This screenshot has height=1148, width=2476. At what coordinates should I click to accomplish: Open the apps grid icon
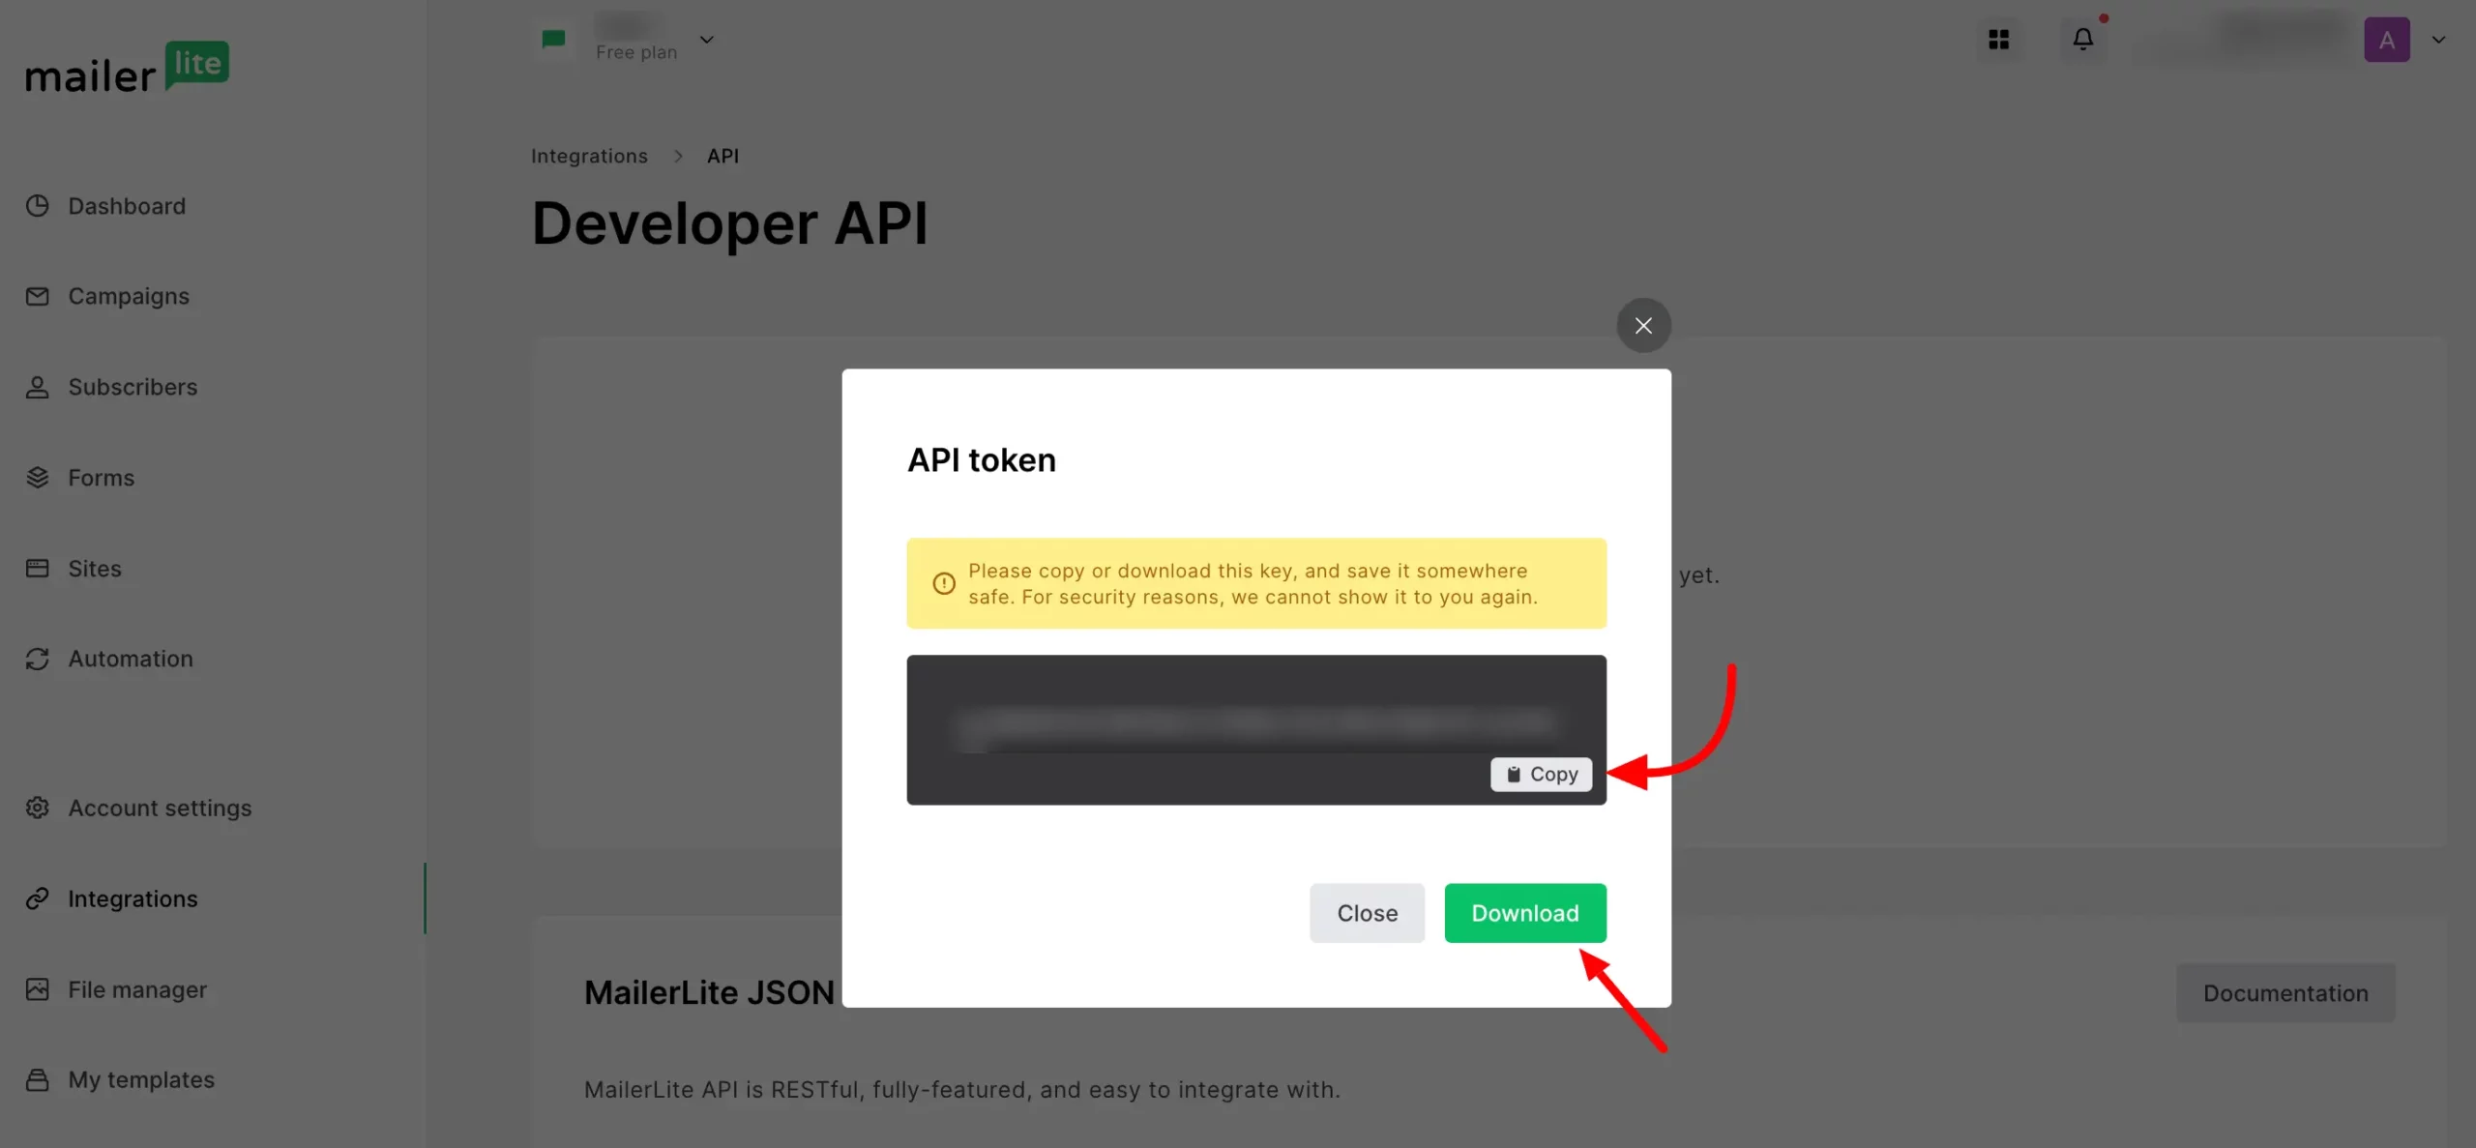pyautogui.click(x=1998, y=40)
